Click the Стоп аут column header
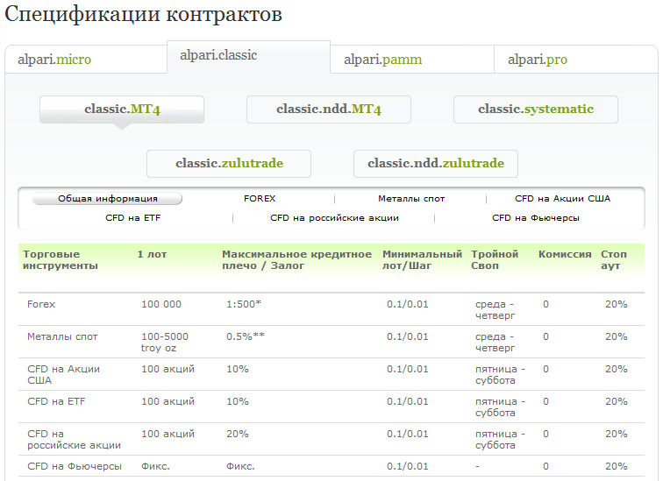Viewport: 663px width, 481px height. (614, 259)
